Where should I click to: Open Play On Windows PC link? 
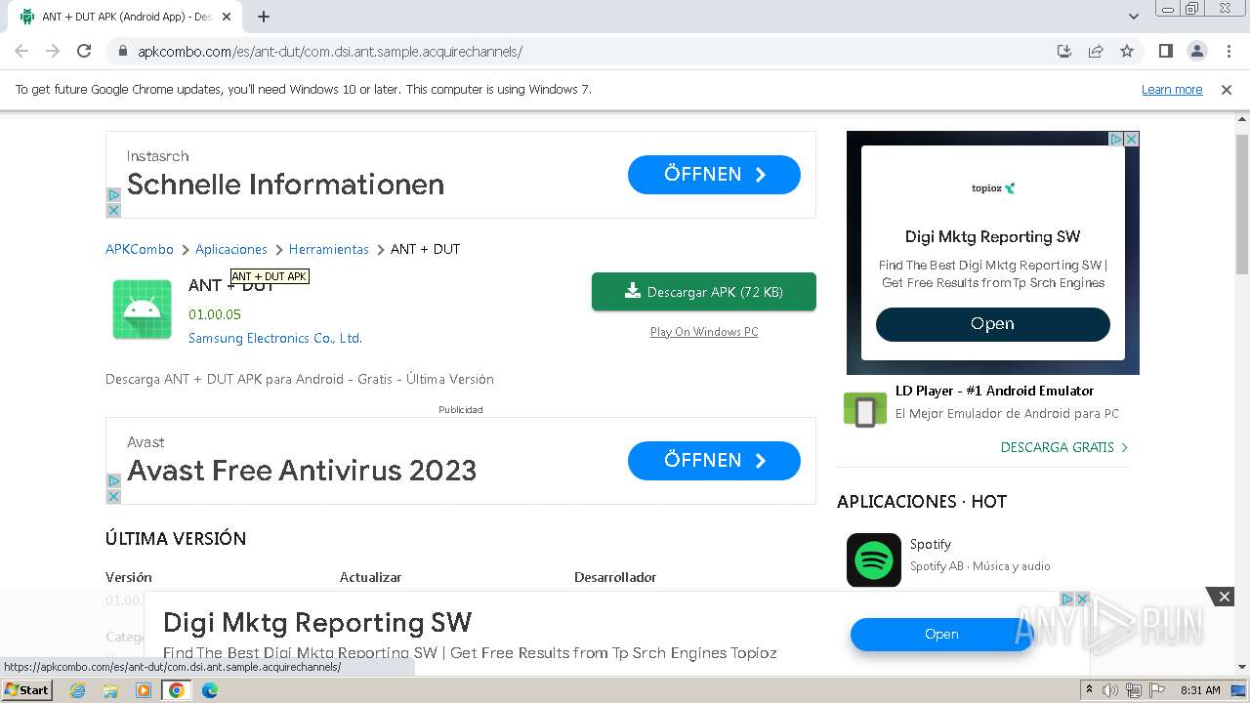704,332
